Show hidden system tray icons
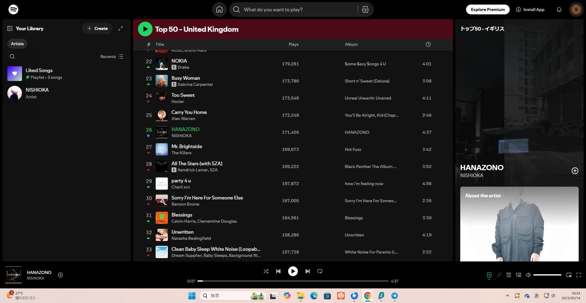Viewport: 586px width, 303px height. click(507, 296)
